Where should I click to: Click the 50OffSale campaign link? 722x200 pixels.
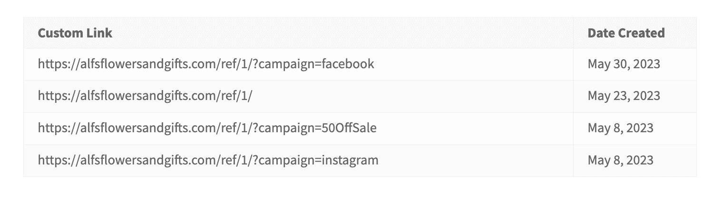pos(207,128)
